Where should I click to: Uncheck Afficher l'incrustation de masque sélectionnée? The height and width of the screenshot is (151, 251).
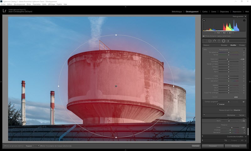[x=38, y=146]
